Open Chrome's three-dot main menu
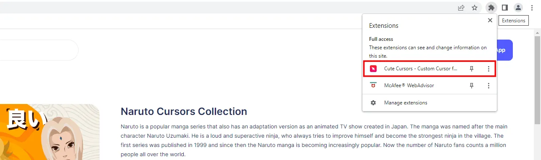Image resolution: width=541 pixels, height=160 pixels. (x=532, y=7)
